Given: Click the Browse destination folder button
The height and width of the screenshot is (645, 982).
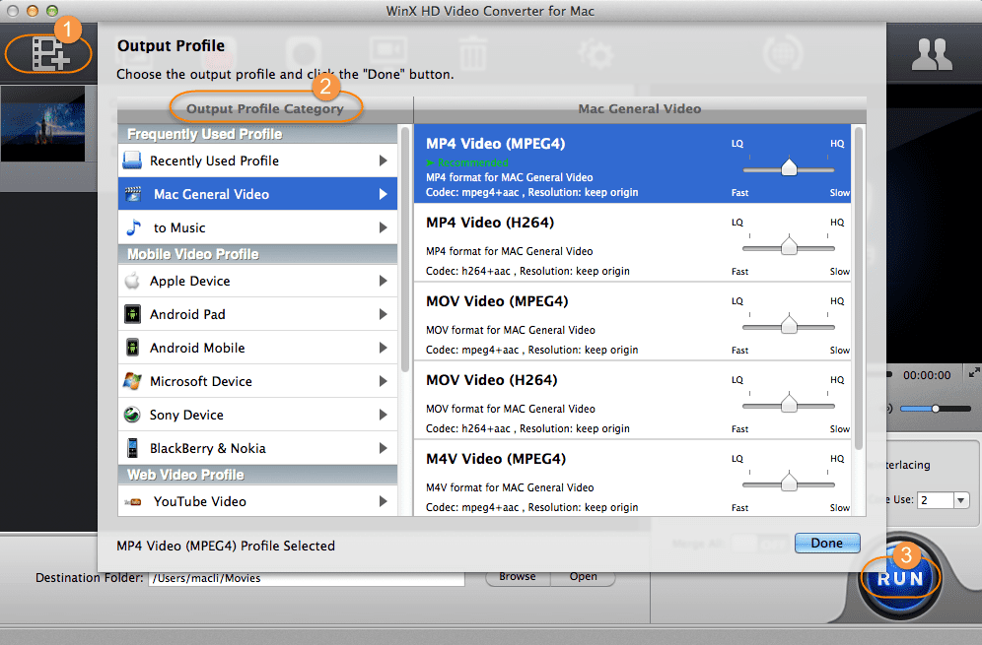Looking at the screenshot, I should [517, 577].
